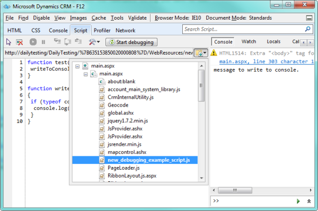The height and width of the screenshot is (211, 318).
Task: Open the Images menu
Action: coord(78,18)
